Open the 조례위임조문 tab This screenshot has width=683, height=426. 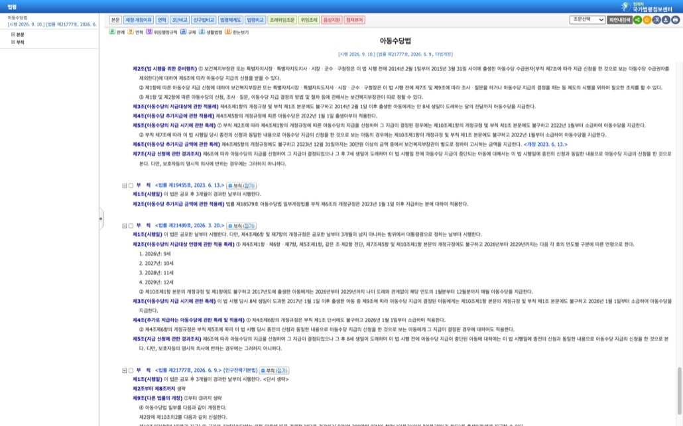point(282,20)
